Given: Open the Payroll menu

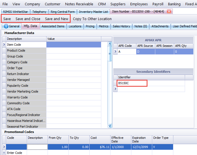Looking at the screenshot, I should point(158,4).
